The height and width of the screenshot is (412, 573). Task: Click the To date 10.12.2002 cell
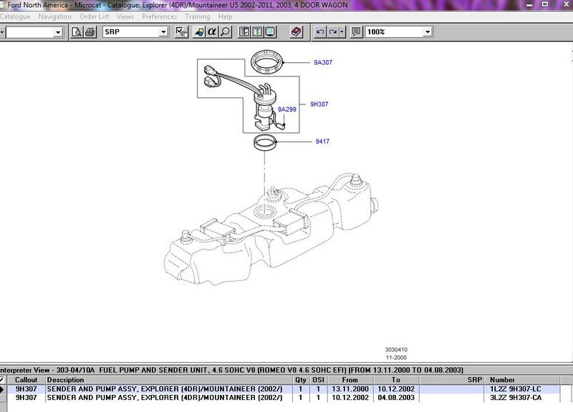click(396, 389)
